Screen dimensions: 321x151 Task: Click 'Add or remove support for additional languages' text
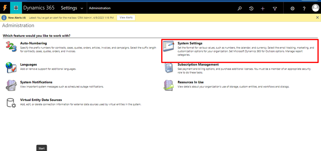48,69
